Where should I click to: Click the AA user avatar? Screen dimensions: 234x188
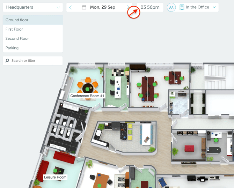pos(171,7)
